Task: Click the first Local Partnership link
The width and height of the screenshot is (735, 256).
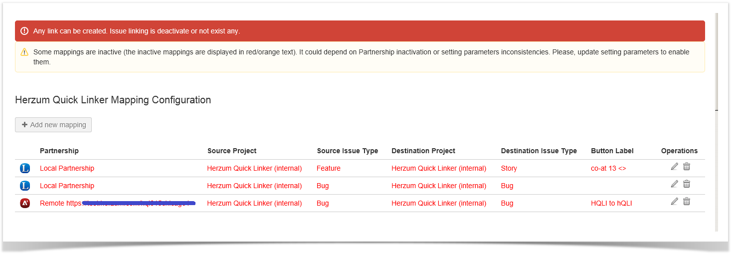Action: (x=67, y=168)
